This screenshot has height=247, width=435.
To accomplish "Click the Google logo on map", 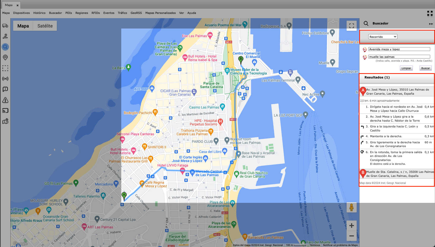I will coord(20,243).
